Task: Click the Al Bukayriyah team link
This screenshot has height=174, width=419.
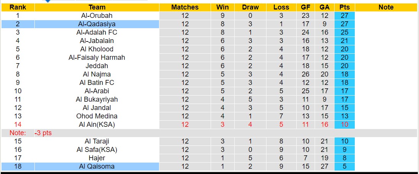Action: (x=97, y=99)
